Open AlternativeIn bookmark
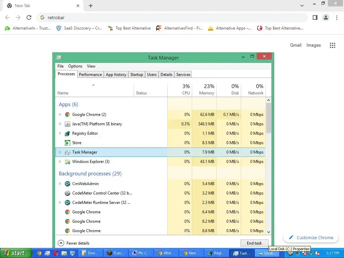344x258 pixels. [x=28, y=28]
